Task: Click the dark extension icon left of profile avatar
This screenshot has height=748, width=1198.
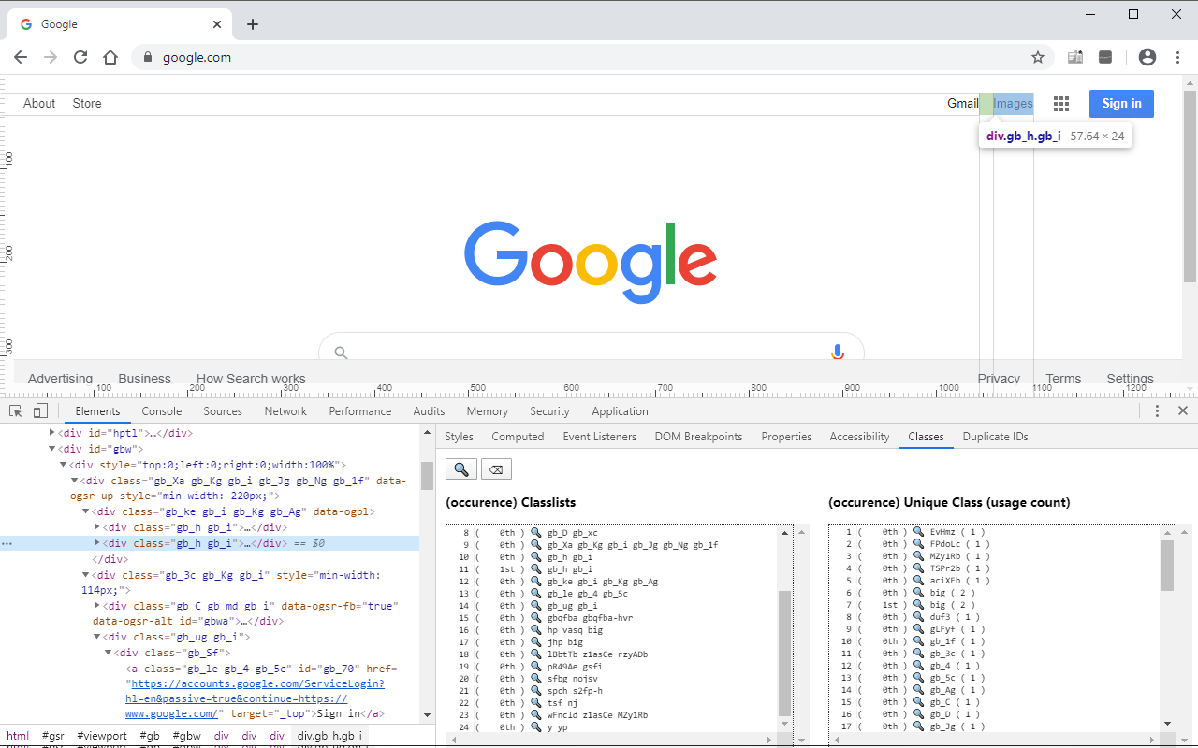Action: [1105, 57]
